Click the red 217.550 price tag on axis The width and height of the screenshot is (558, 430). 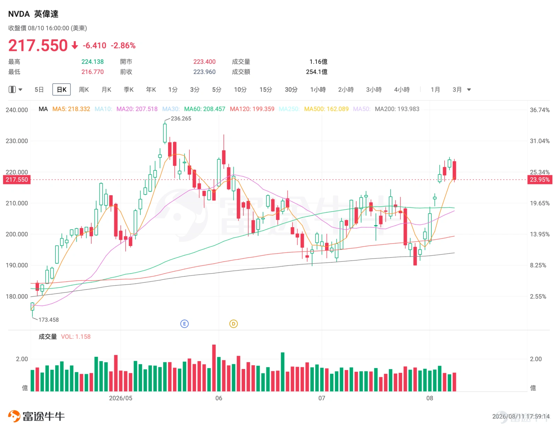click(17, 180)
